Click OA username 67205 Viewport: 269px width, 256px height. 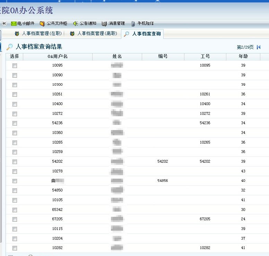[57, 219]
